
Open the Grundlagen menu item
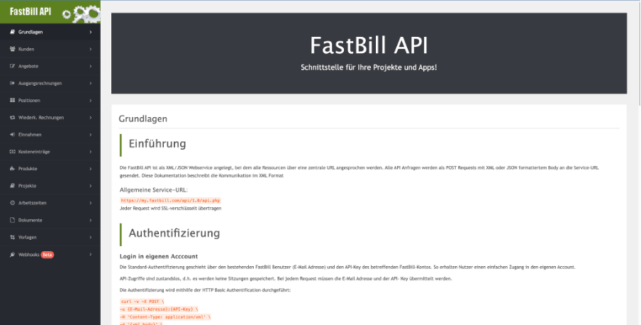pos(50,32)
